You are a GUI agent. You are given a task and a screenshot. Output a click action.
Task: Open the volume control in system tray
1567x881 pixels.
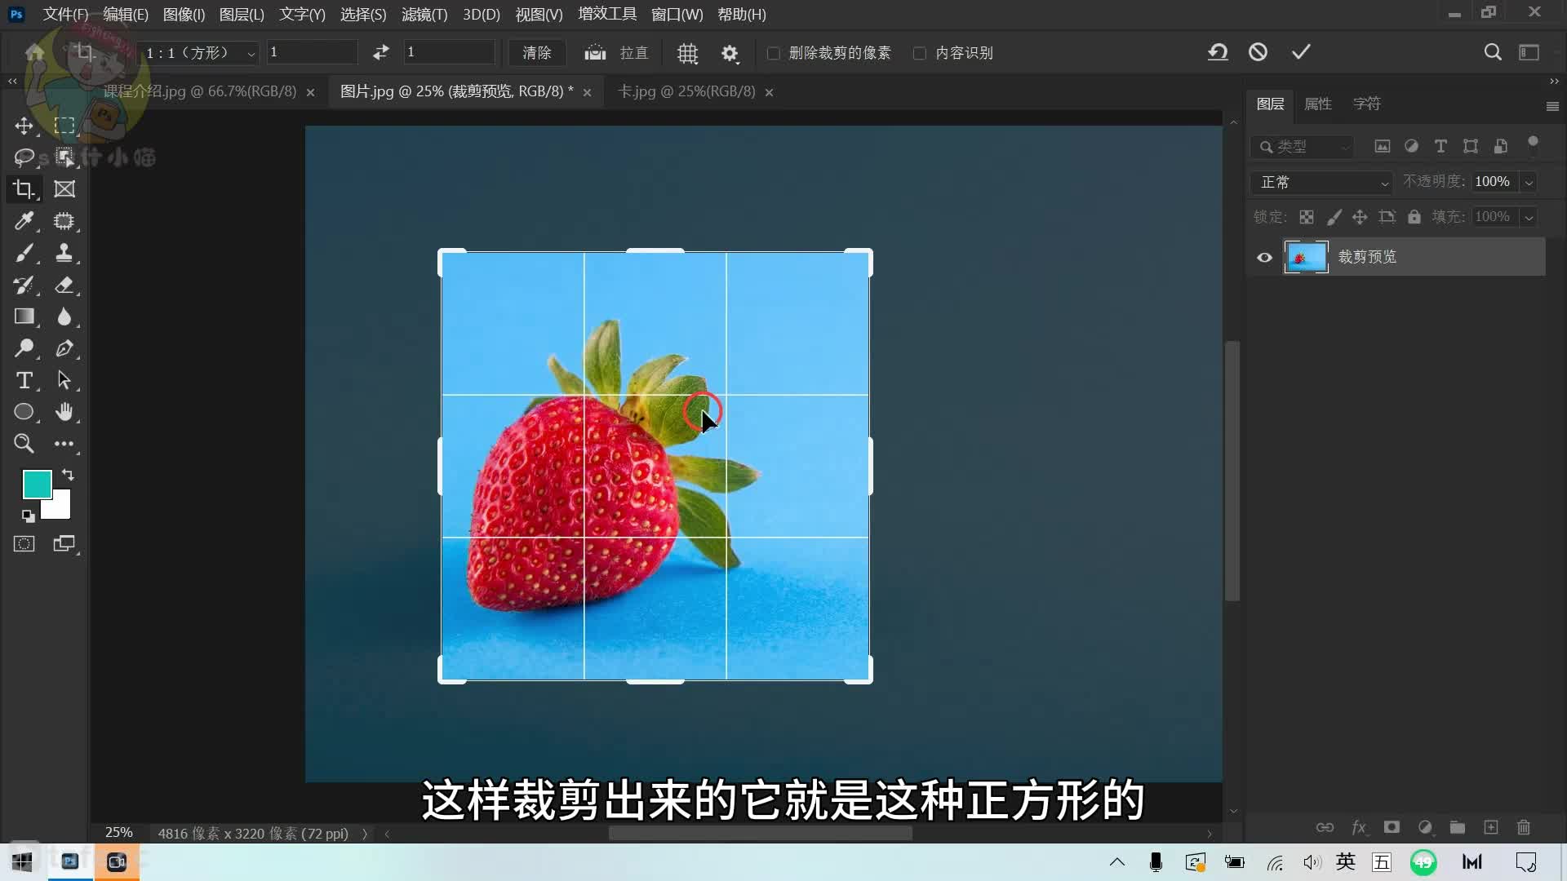click(x=1312, y=862)
